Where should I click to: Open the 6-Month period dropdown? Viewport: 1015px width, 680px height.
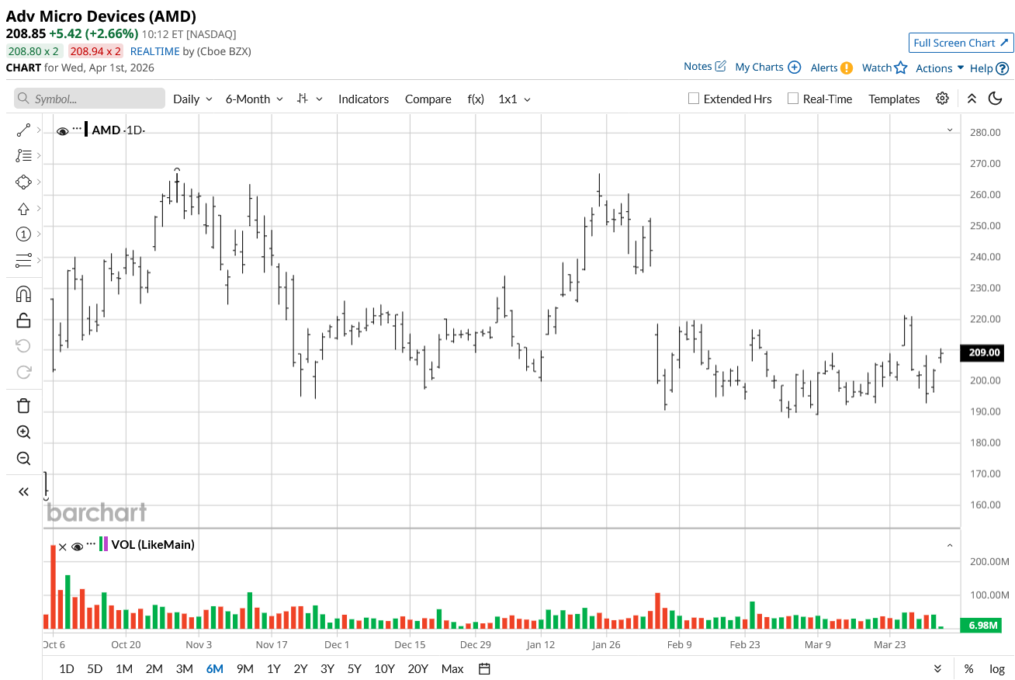(255, 99)
